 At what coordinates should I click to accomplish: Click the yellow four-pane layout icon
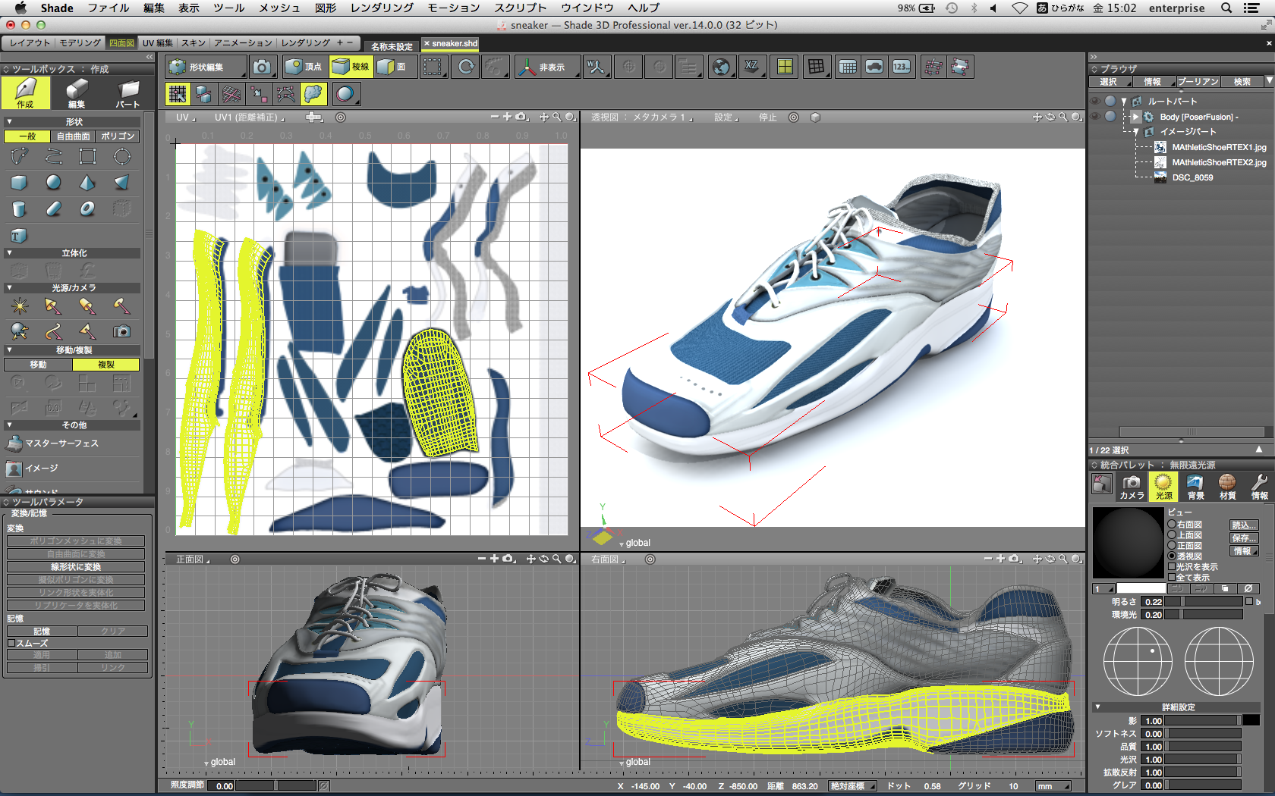click(785, 67)
